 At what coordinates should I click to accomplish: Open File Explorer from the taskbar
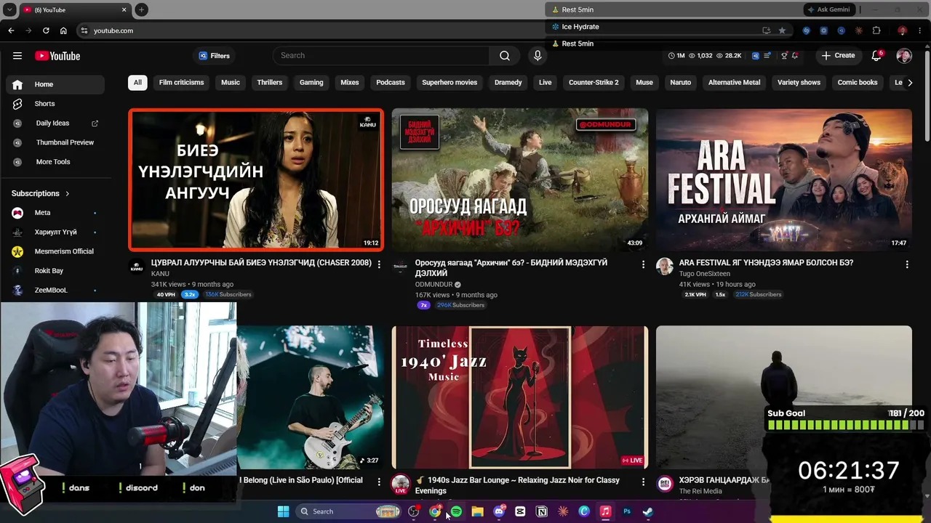477,511
